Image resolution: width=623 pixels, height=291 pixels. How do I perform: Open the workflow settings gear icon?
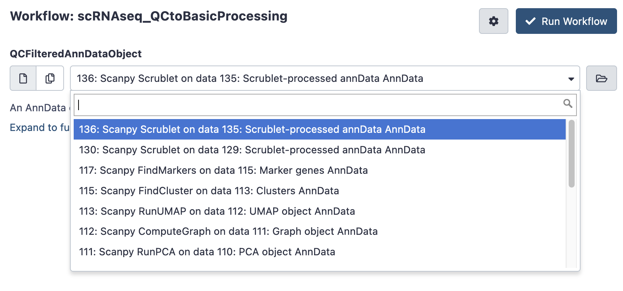point(493,21)
